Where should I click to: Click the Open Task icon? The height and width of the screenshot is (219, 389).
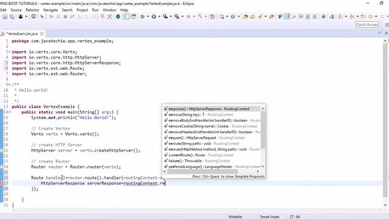[253, 16]
